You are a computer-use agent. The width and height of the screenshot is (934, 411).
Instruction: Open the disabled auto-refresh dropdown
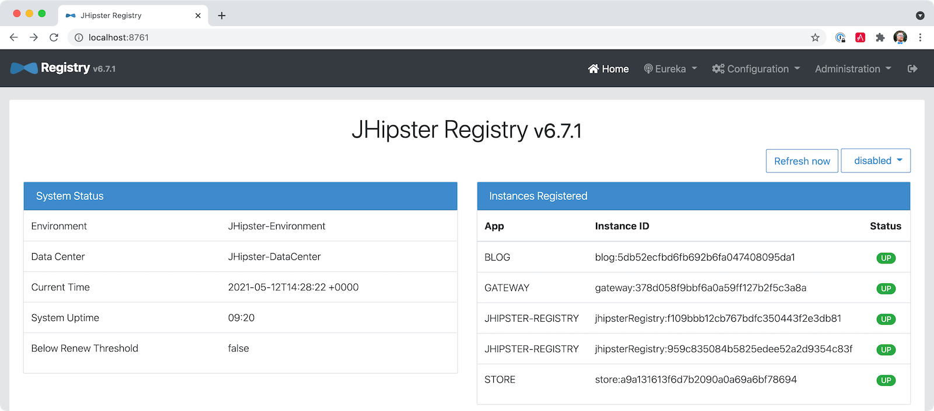pos(876,161)
